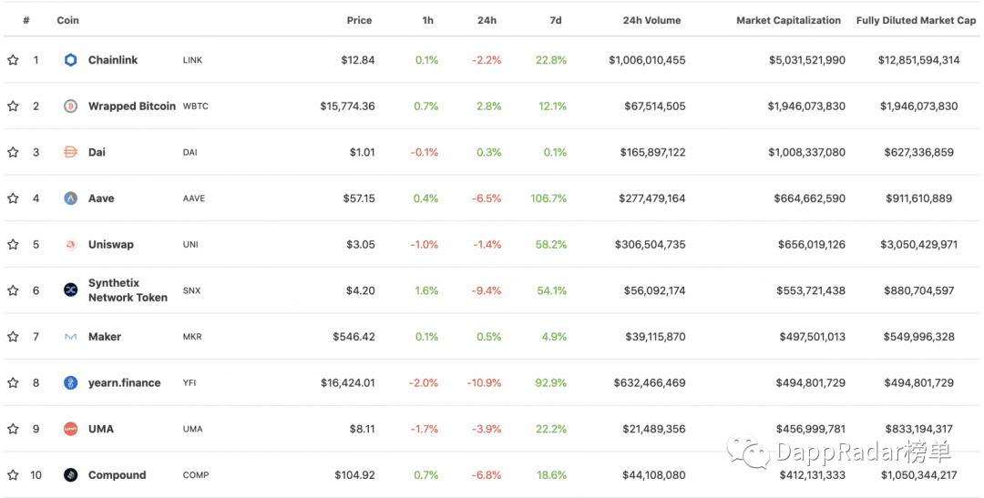Image resolution: width=984 pixels, height=498 pixels.
Task: Sort by the 24h change column
Action: 487,20
